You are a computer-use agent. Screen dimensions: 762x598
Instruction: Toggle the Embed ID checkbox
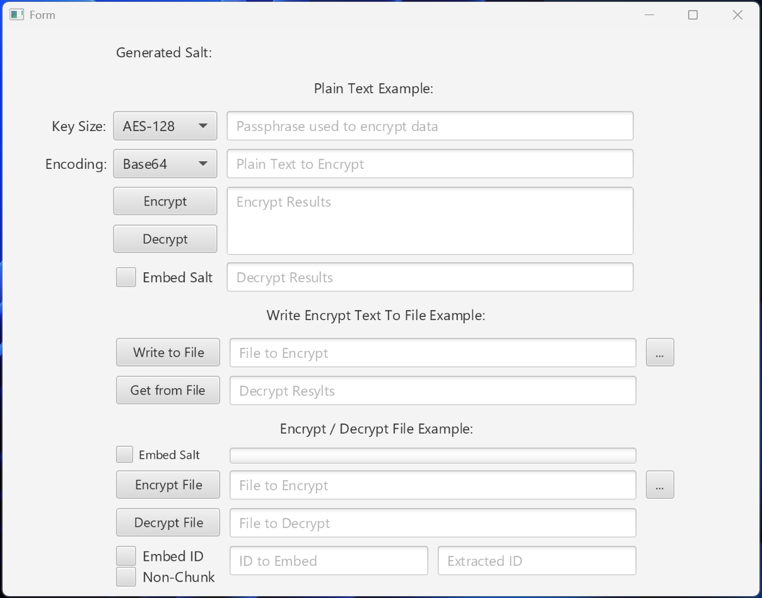pos(126,556)
